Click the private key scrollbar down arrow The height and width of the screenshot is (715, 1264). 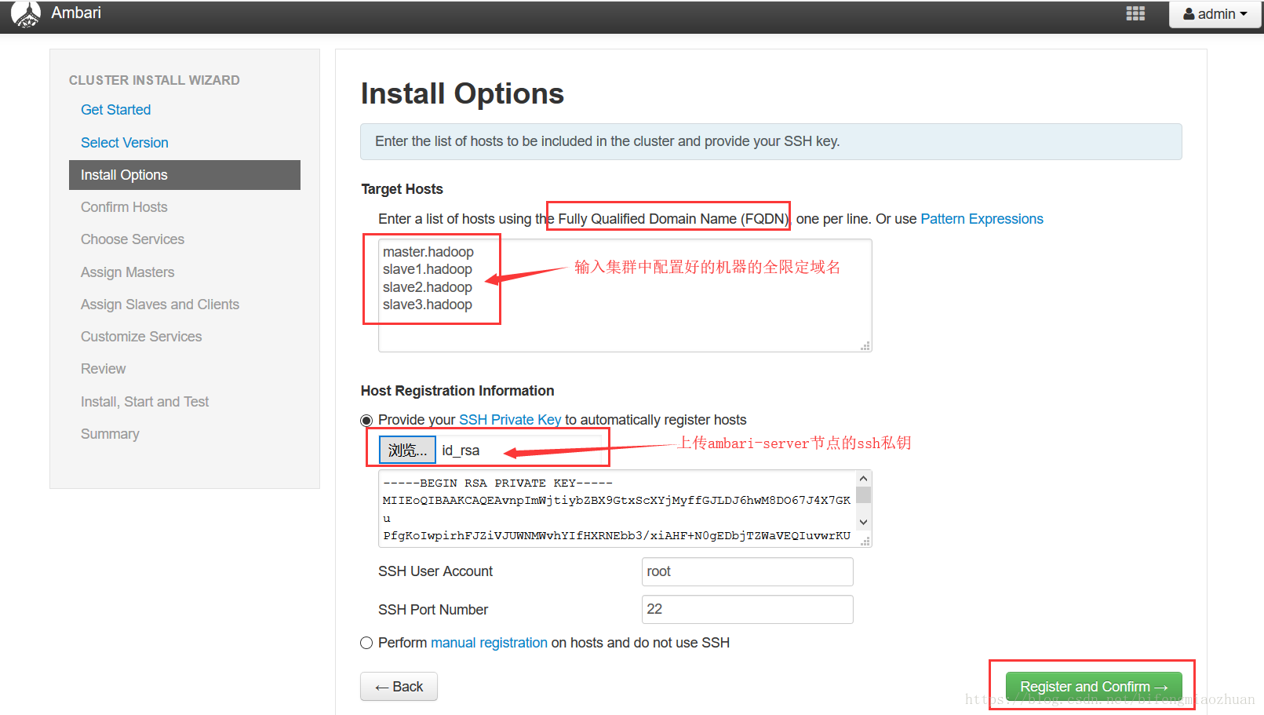pyautogui.click(x=864, y=522)
